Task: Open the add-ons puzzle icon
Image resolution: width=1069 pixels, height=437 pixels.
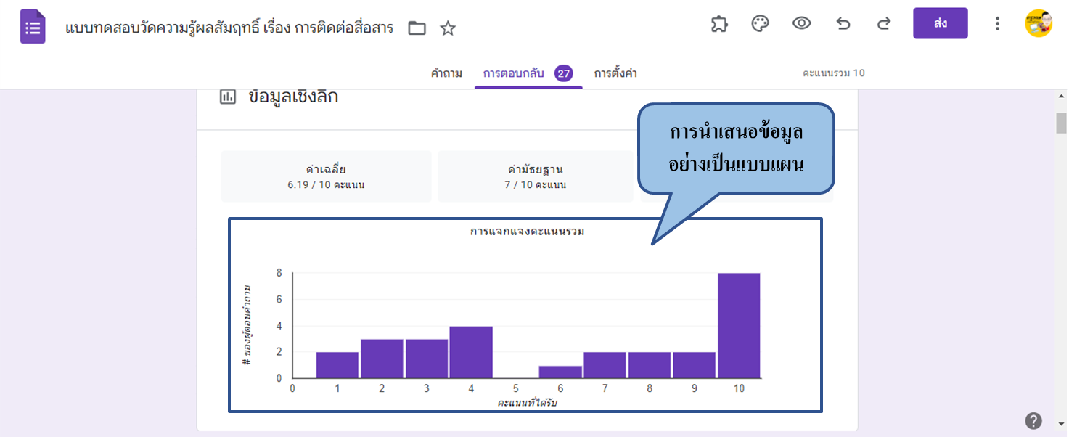Action: 718,24
